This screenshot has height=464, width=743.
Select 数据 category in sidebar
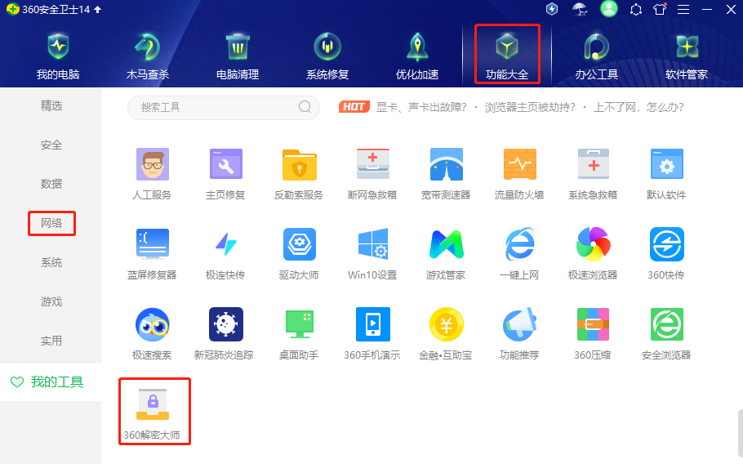(51, 184)
